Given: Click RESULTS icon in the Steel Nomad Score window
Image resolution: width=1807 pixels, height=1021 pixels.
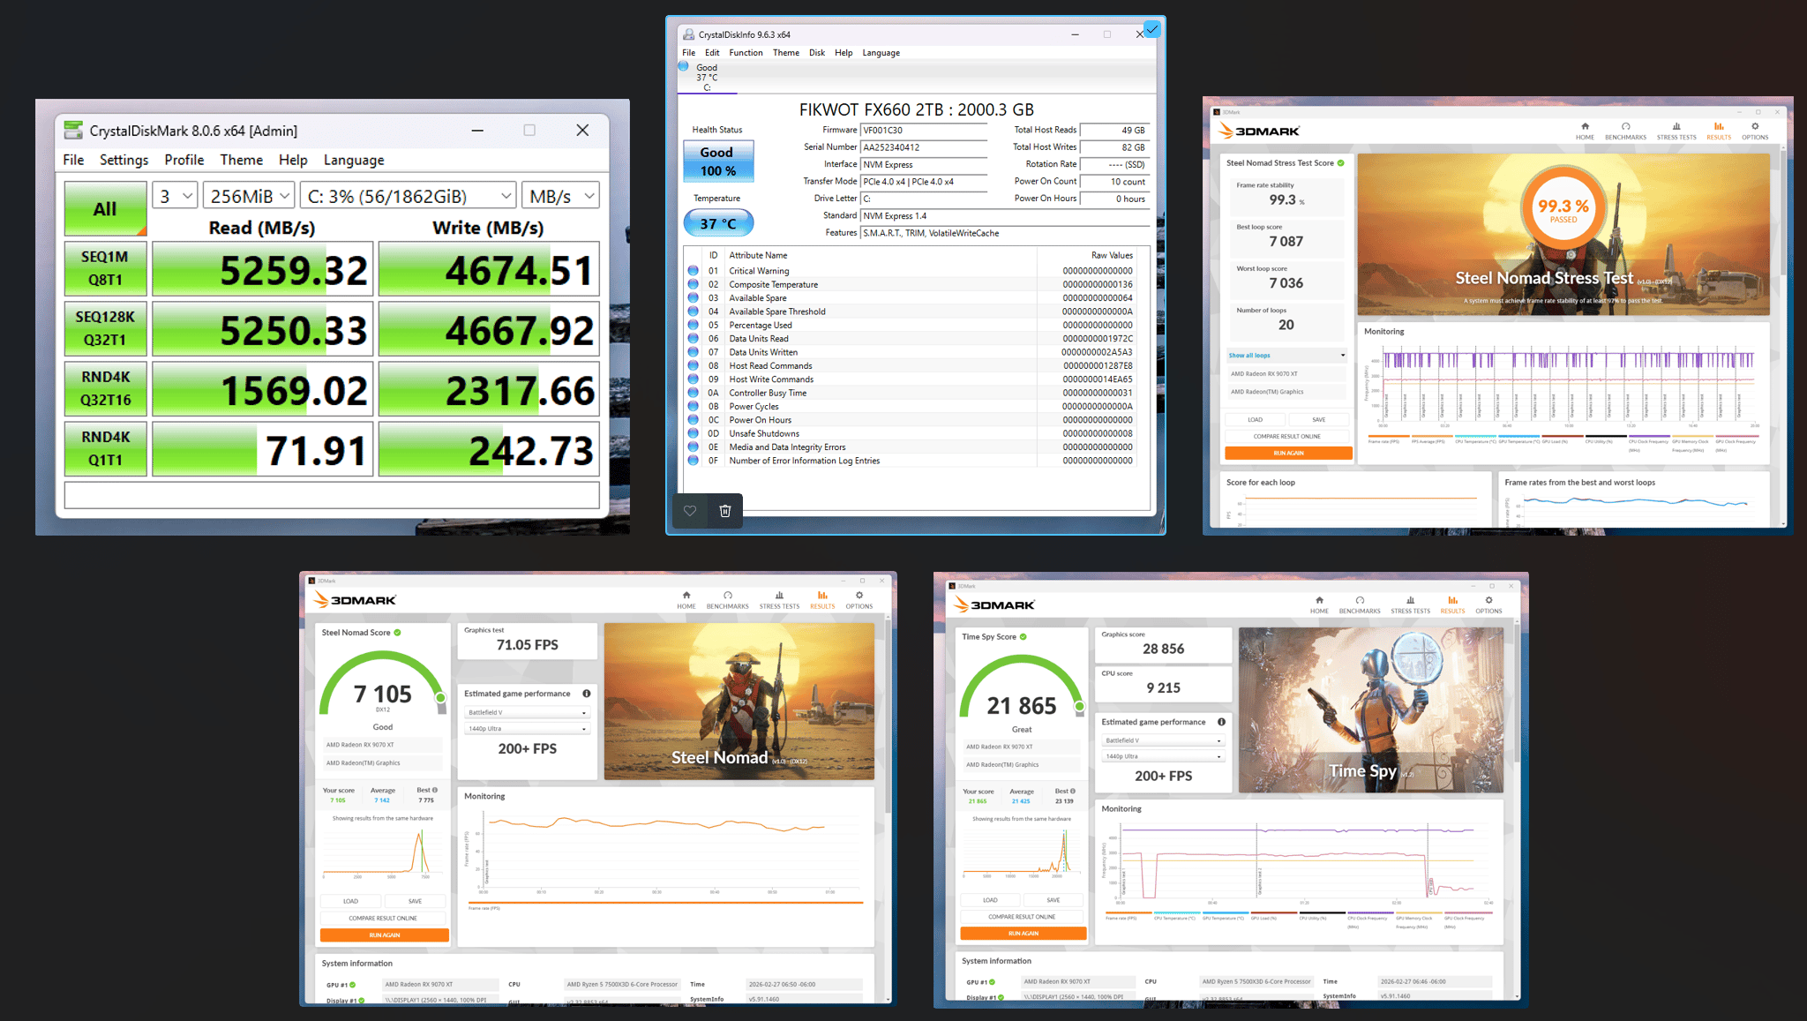Looking at the screenshot, I should pos(822,595).
